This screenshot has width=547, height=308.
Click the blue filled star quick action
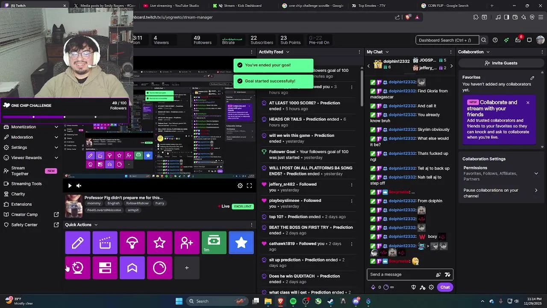click(x=241, y=243)
